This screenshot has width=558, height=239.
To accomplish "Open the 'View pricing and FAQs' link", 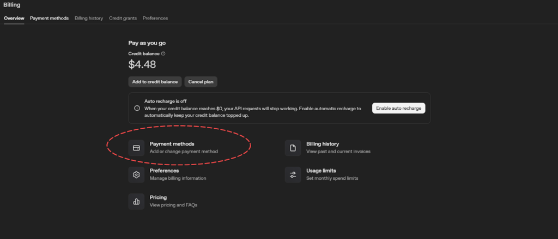I will (x=173, y=205).
